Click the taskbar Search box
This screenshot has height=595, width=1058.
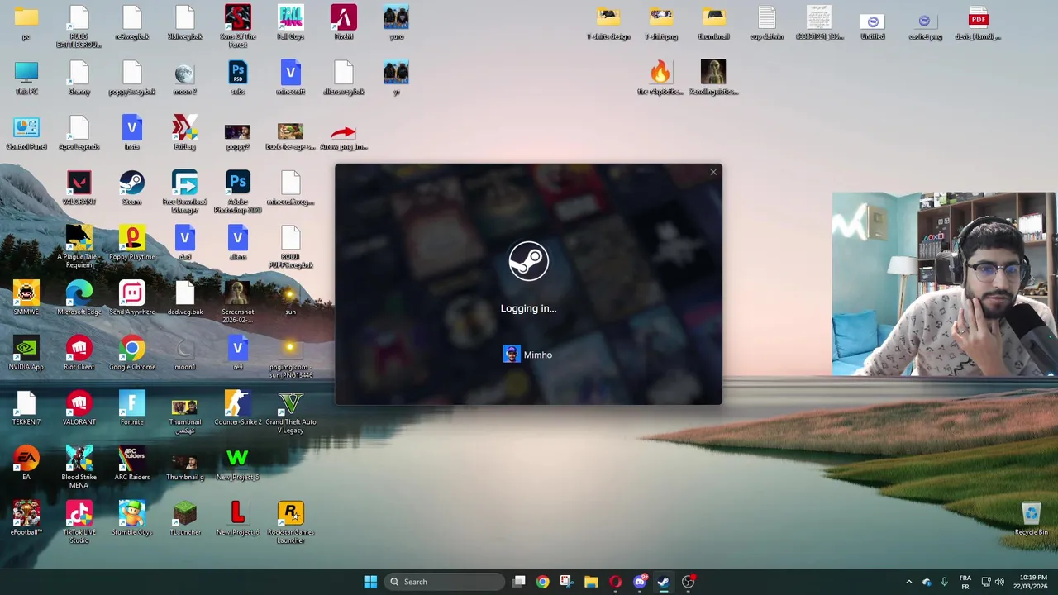(x=445, y=582)
